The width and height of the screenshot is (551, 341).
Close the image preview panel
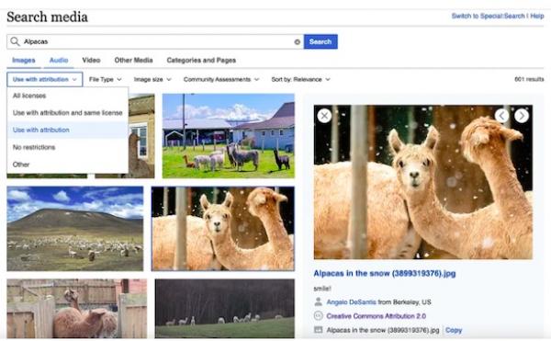[324, 116]
